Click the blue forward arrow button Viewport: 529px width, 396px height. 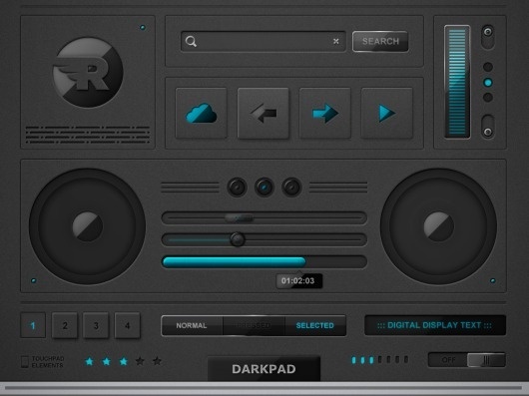click(x=325, y=113)
